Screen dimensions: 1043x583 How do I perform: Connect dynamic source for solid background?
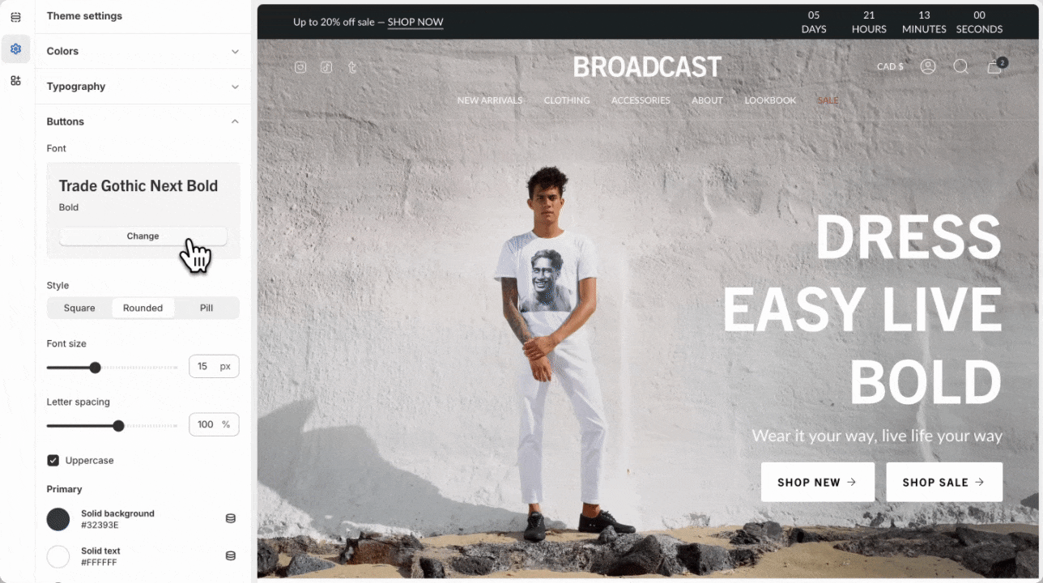pos(231,518)
